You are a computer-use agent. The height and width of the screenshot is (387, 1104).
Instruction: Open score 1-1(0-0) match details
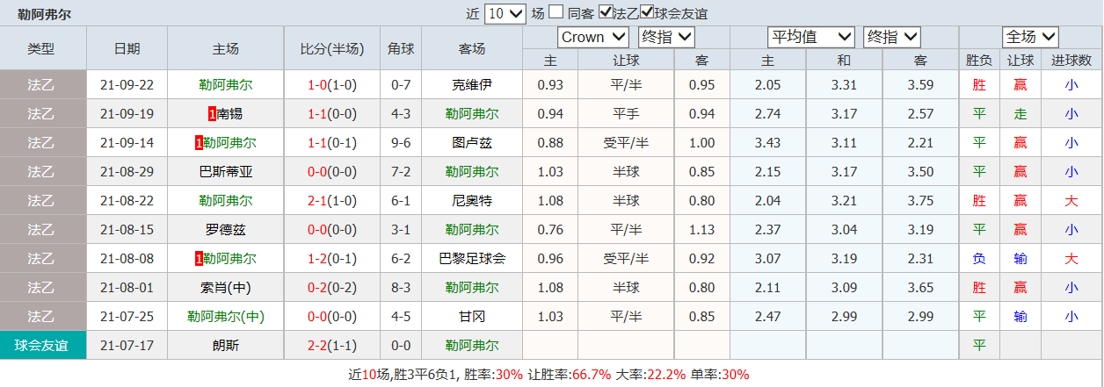click(x=332, y=113)
